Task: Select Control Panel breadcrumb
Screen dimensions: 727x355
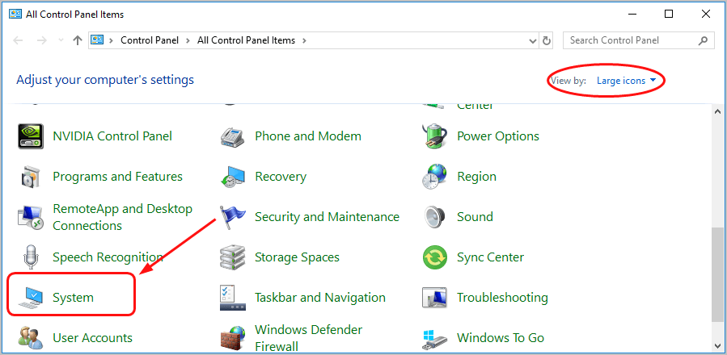Action: (150, 40)
